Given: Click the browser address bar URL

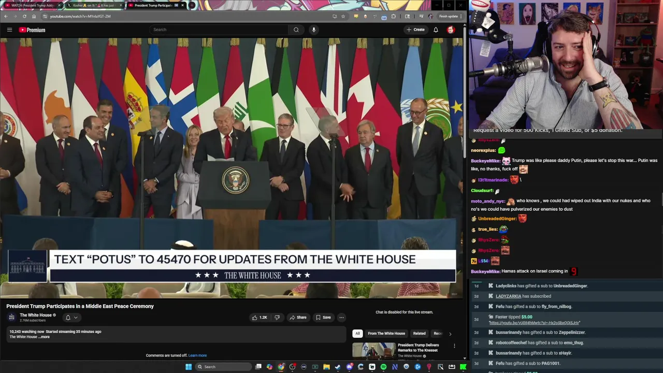Looking at the screenshot, I should (x=80, y=16).
